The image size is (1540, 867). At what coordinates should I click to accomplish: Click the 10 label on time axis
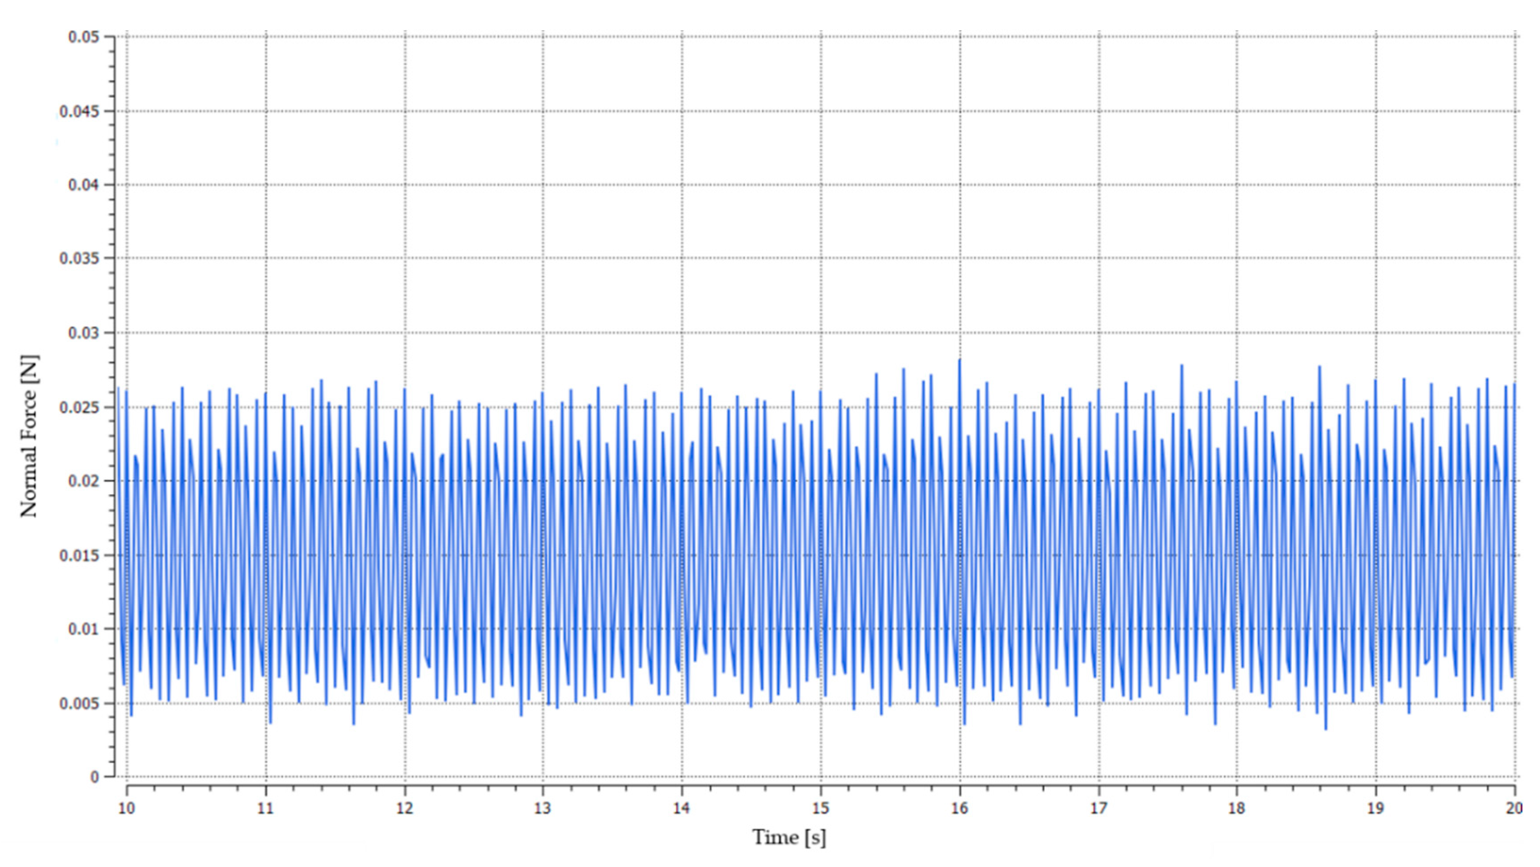point(126,809)
